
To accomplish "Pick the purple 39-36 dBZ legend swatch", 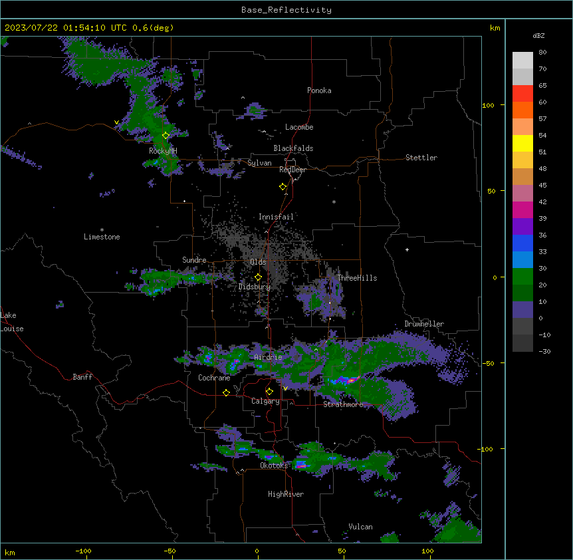I will pos(522,227).
